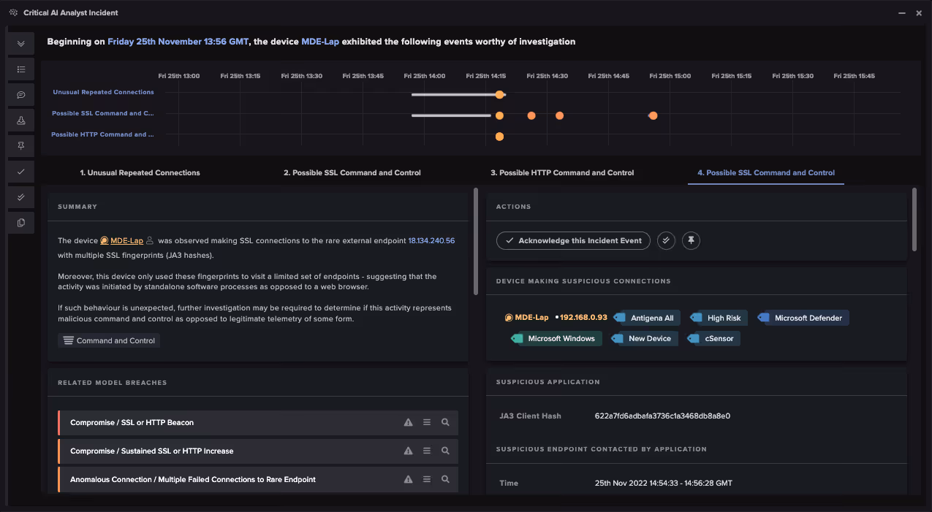Switch to the 1. Unusual Repeated Connections tab
The width and height of the screenshot is (932, 512).
pos(140,173)
